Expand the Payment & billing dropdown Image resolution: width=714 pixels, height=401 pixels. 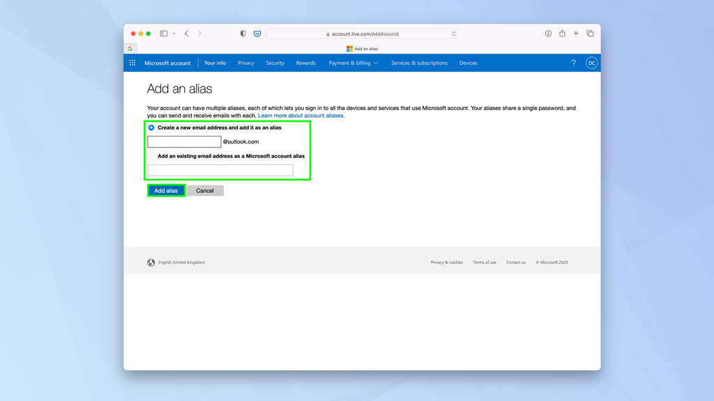tap(353, 63)
